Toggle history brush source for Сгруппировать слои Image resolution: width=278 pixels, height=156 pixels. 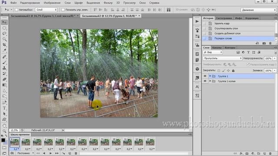pos(205,29)
